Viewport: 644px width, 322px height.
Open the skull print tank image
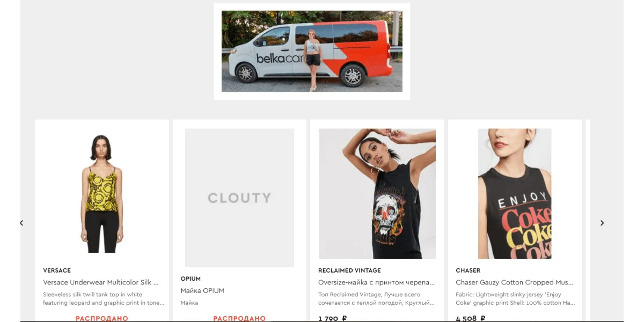(377, 194)
